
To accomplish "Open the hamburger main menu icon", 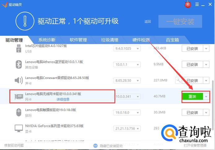I will pyautogui.click(x=197, y=4).
